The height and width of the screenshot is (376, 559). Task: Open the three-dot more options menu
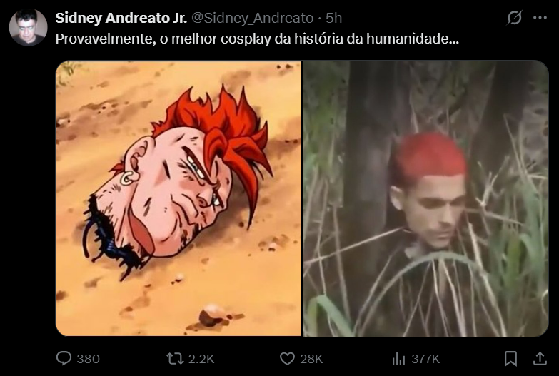pos(540,17)
